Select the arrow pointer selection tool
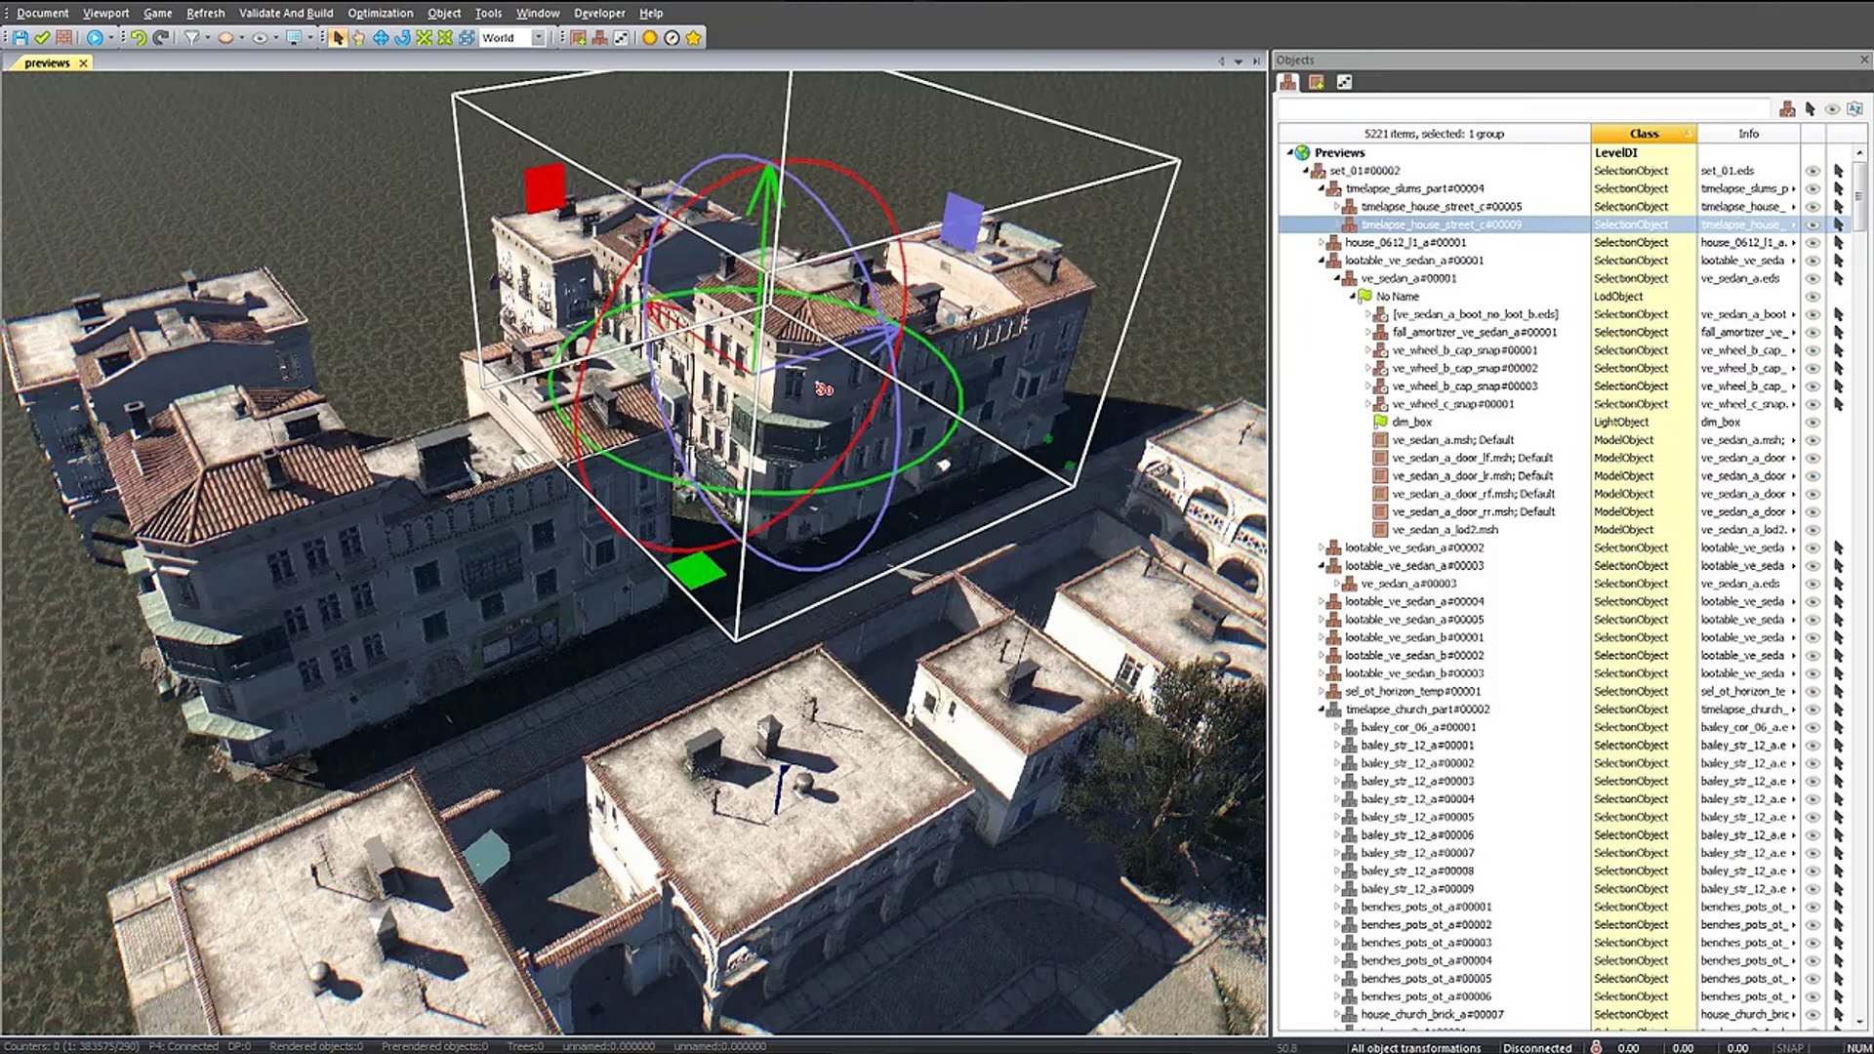The height and width of the screenshot is (1054, 1874). [x=338, y=38]
